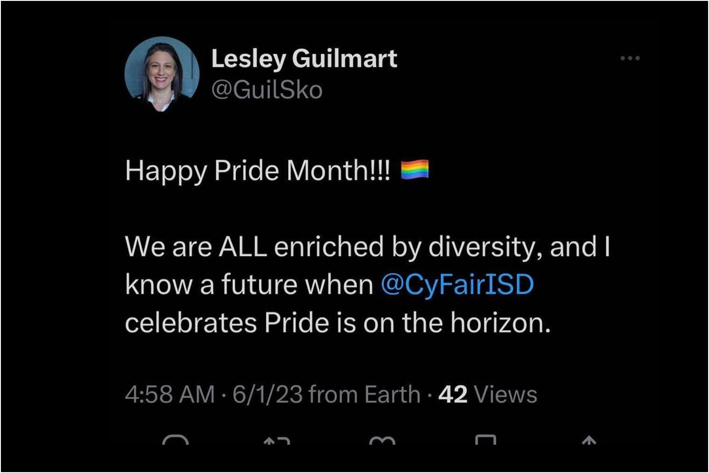This screenshot has width=709, height=473.
Task: Bookmark the tweet with bookmark icon
Action: point(486,440)
